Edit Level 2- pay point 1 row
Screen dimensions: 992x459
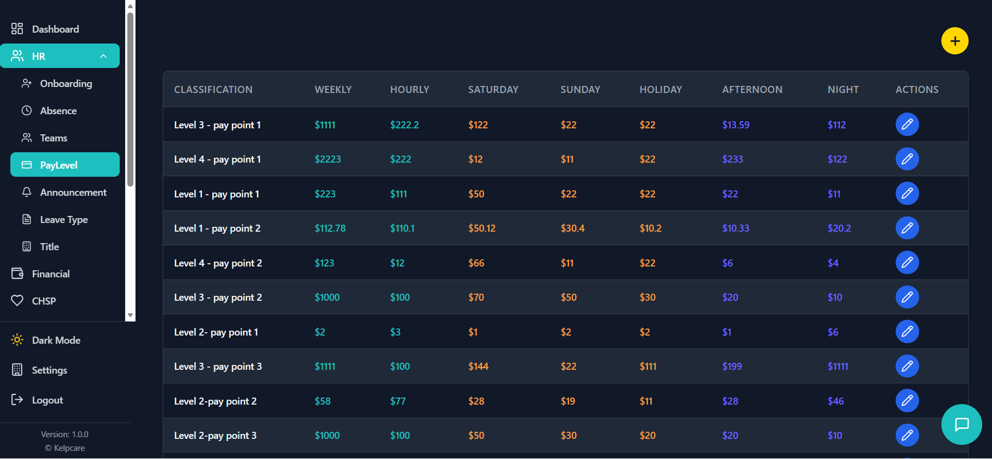click(907, 332)
